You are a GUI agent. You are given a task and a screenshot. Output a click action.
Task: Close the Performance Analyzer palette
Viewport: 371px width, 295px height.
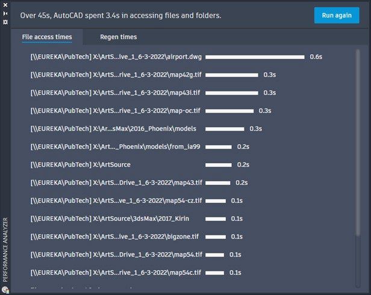click(x=5, y=5)
